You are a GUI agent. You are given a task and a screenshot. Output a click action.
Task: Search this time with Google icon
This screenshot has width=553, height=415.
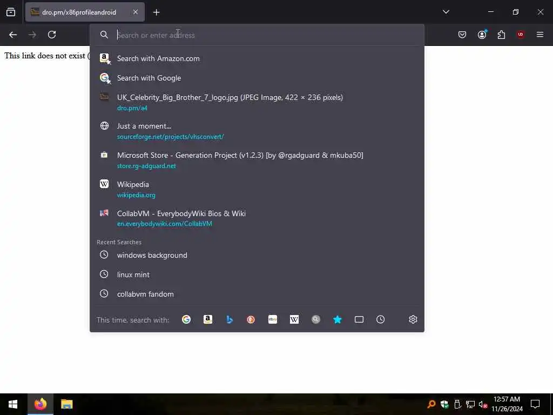[x=186, y=319]
